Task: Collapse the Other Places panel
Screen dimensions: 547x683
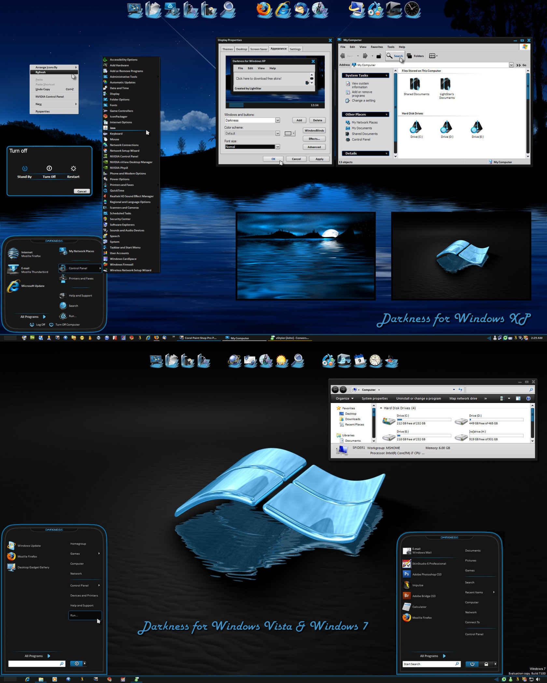Action: click(386, 114)
